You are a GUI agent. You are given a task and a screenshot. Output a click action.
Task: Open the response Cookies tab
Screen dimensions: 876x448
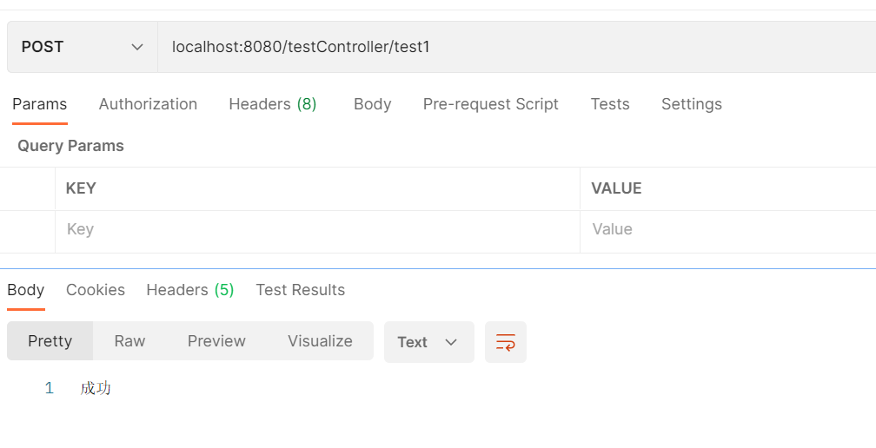pyautogui.click(x=96, y=290)
